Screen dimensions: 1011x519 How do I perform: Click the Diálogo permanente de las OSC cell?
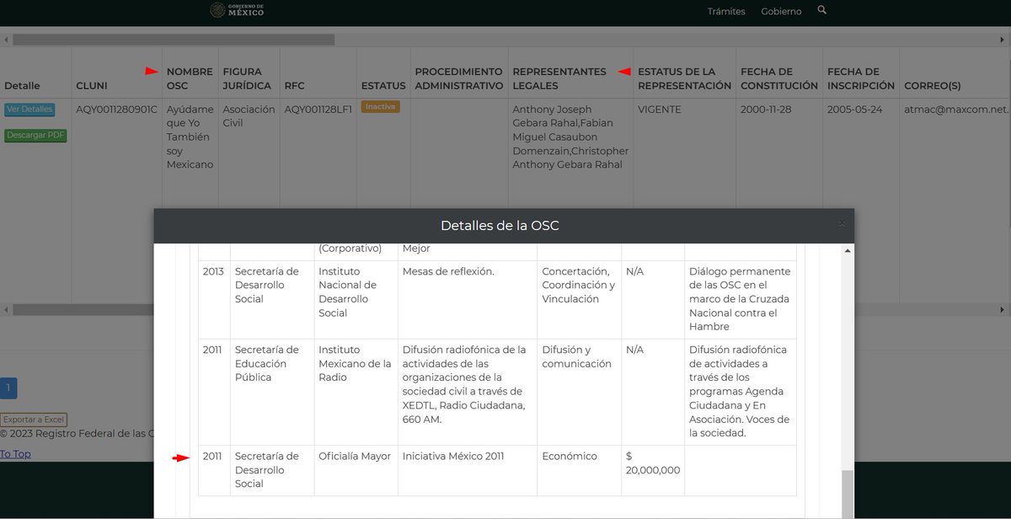tap(740, 299)
